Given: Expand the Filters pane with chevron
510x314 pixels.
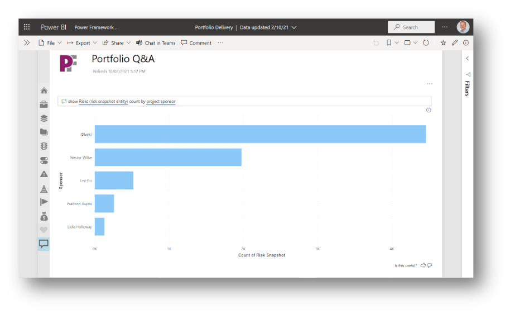Looking at the screenshot, I should click(x=467, y=58).
